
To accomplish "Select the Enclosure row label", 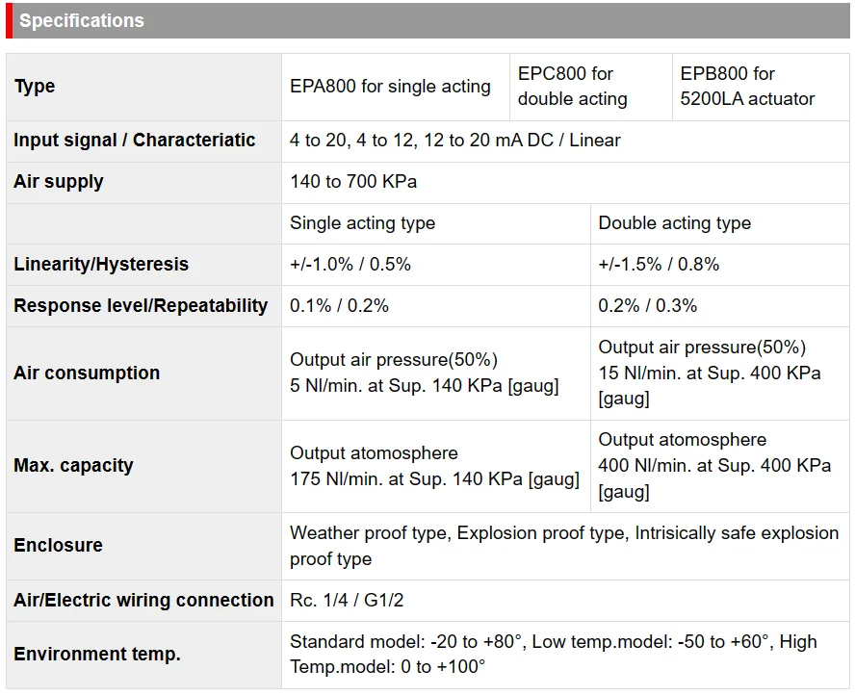I will click(58, 546).
